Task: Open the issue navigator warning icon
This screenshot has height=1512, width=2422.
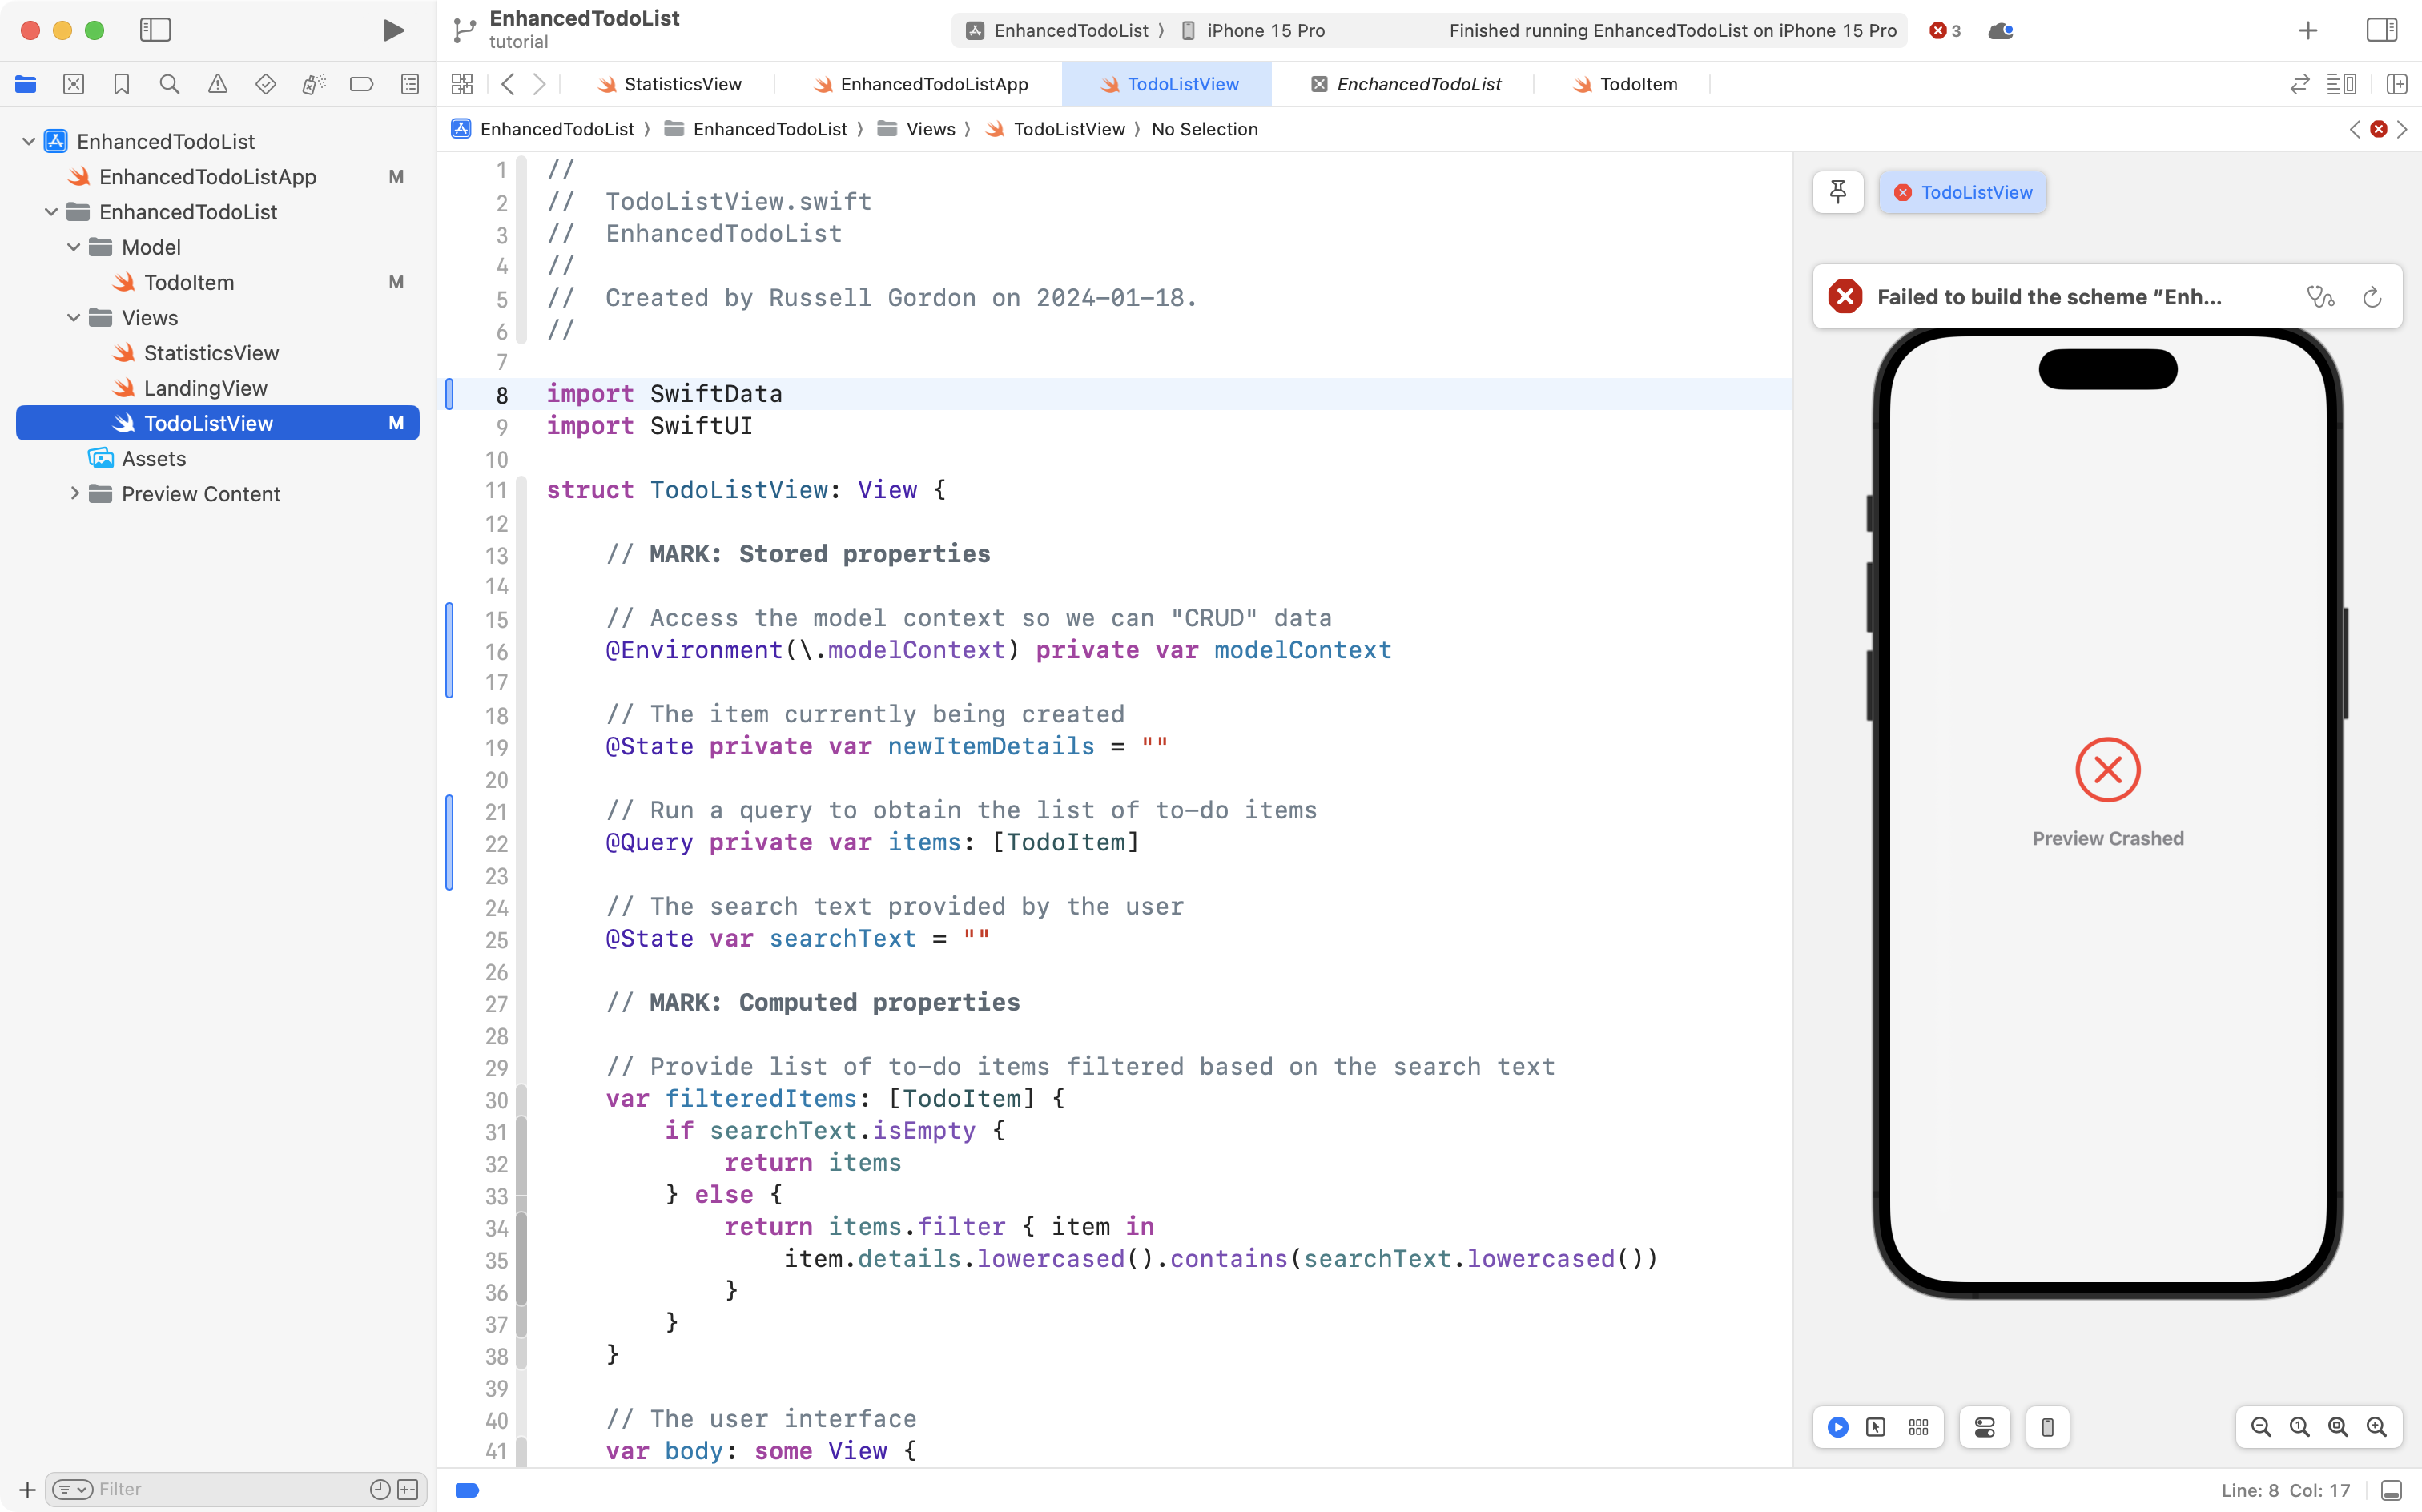Action: (x=217, y=84)
